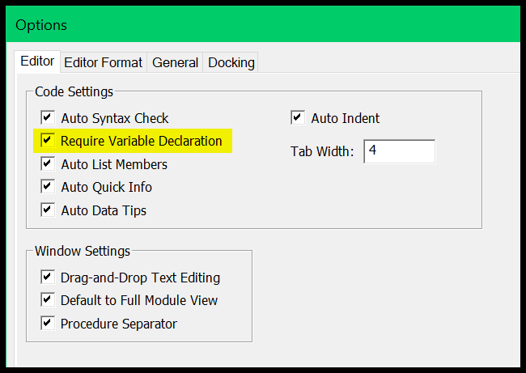This screenshot has width=526, height=373.
Task: Click the Window Settings group heading
Action: (x=83, y=251)
